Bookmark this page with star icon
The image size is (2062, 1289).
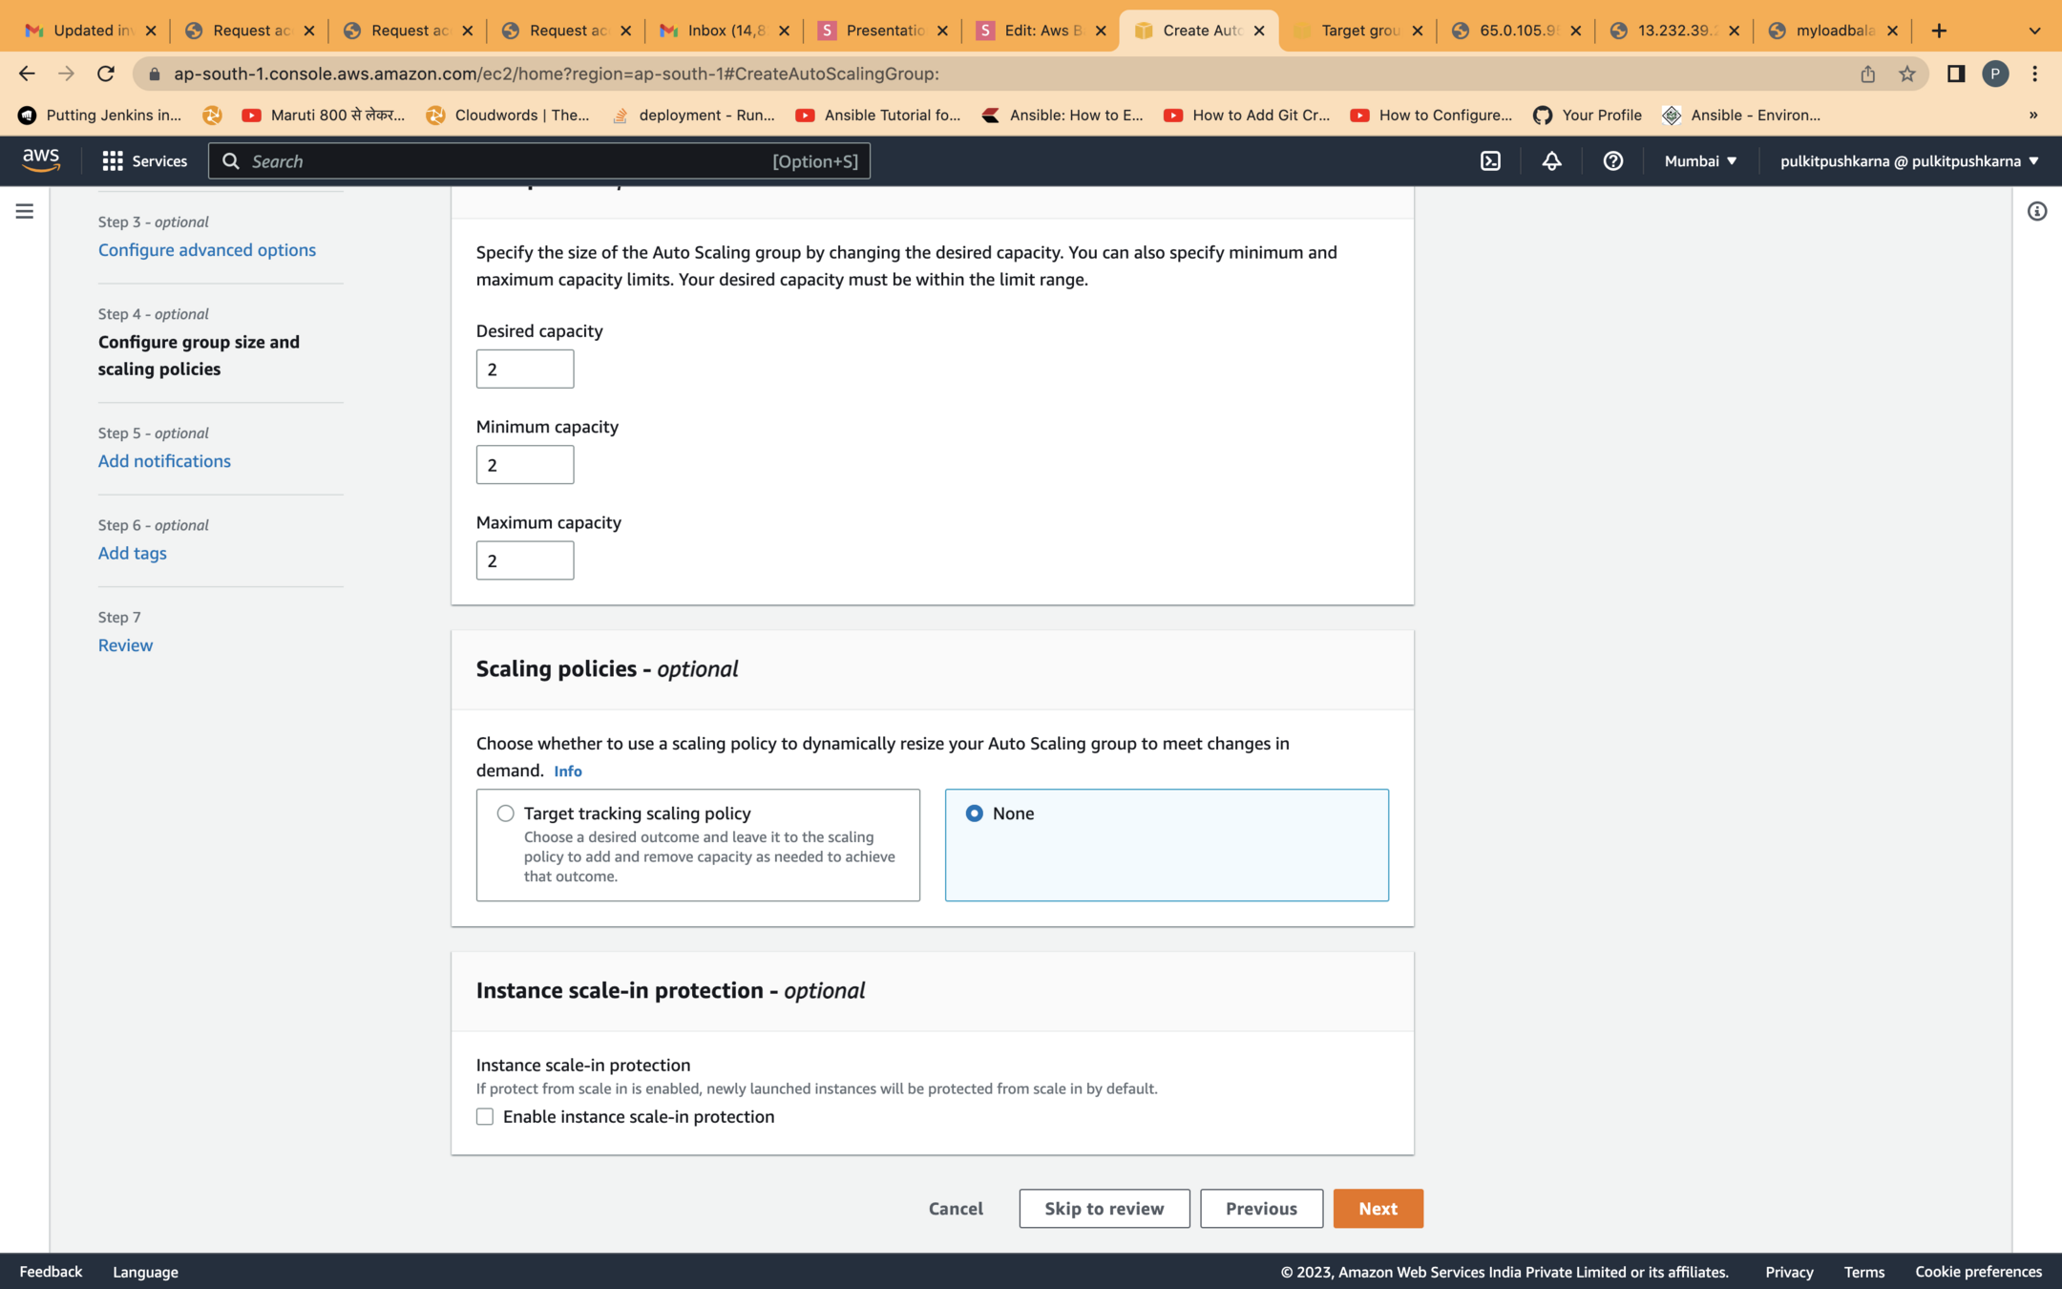click(x=1906, y=74)
